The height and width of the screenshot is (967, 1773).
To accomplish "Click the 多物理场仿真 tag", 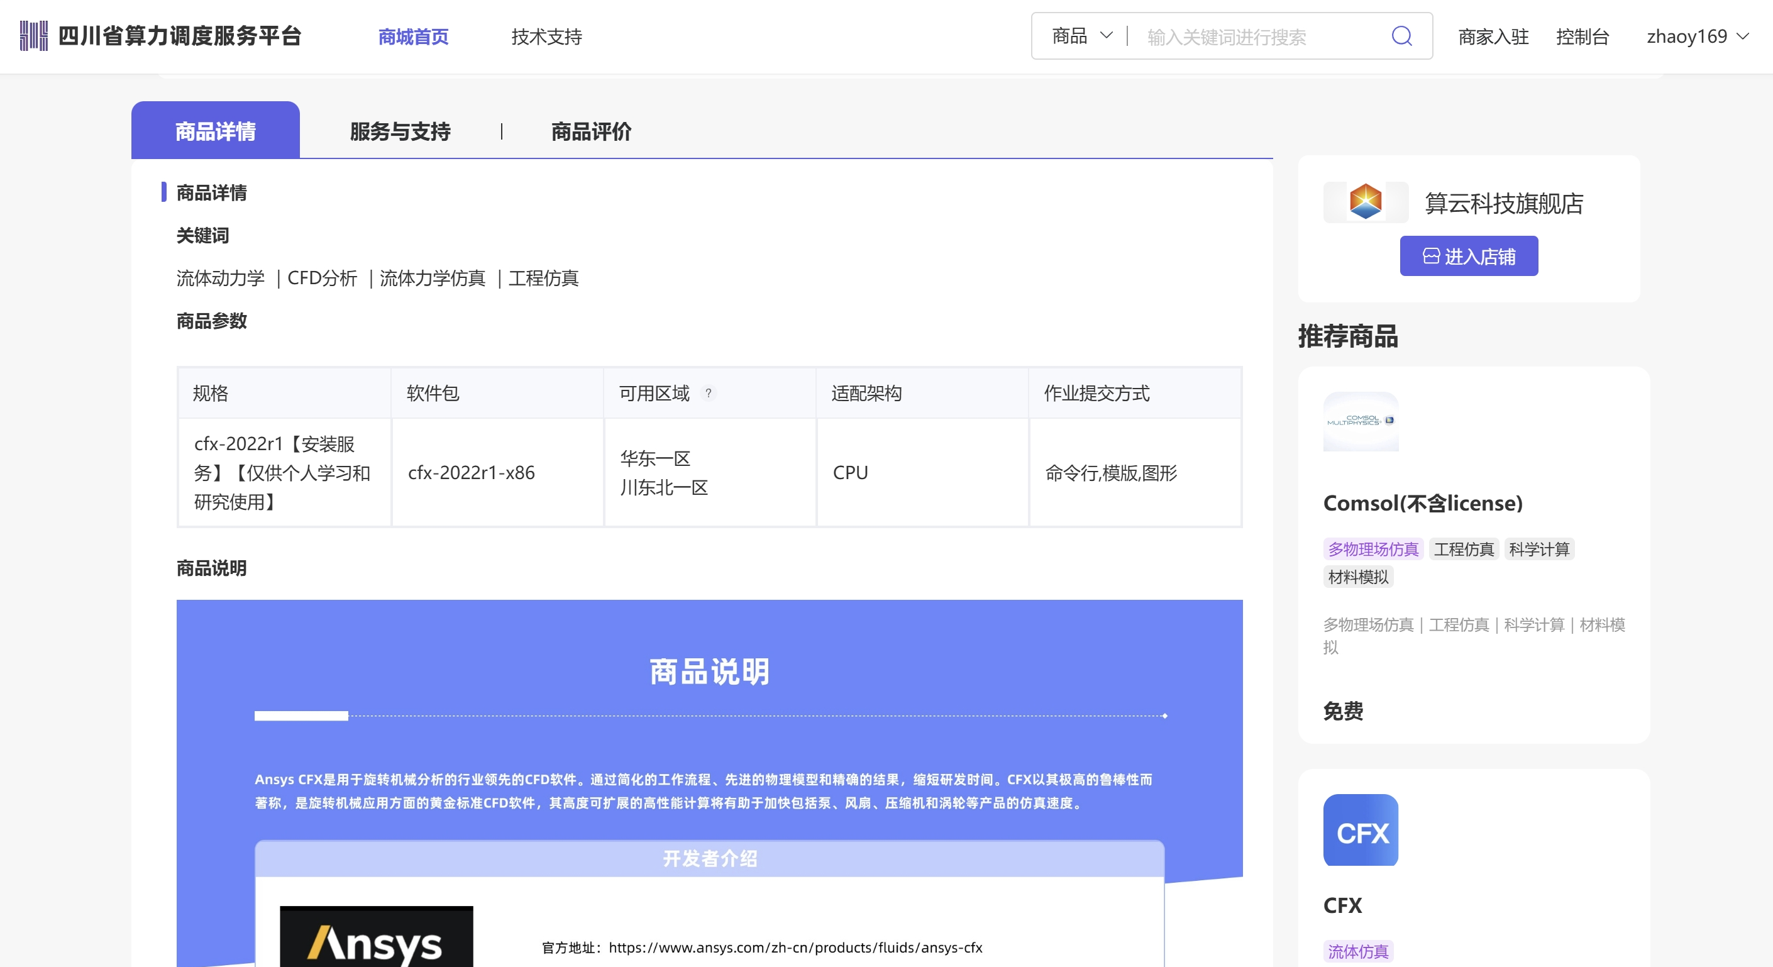I will click(x=1373, y=548).
